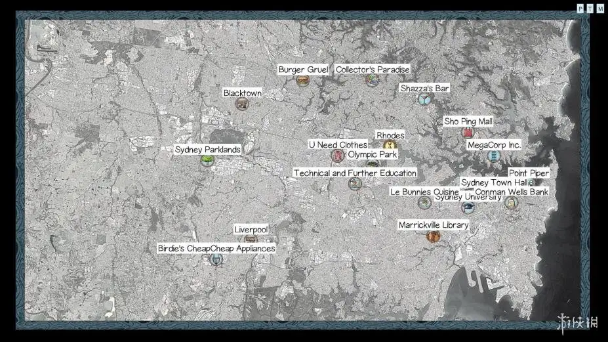608x342 pixels.
Task: Open the Blacktown location icon
Action: pyautogui.click(x=242, y=104)
